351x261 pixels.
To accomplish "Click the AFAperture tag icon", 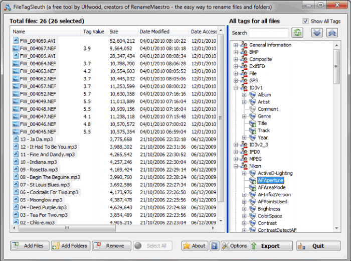I will tap(252, 181).
